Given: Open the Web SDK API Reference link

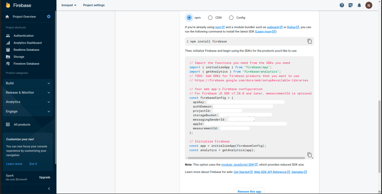Looking at the screenshot, I should [270, 172].
